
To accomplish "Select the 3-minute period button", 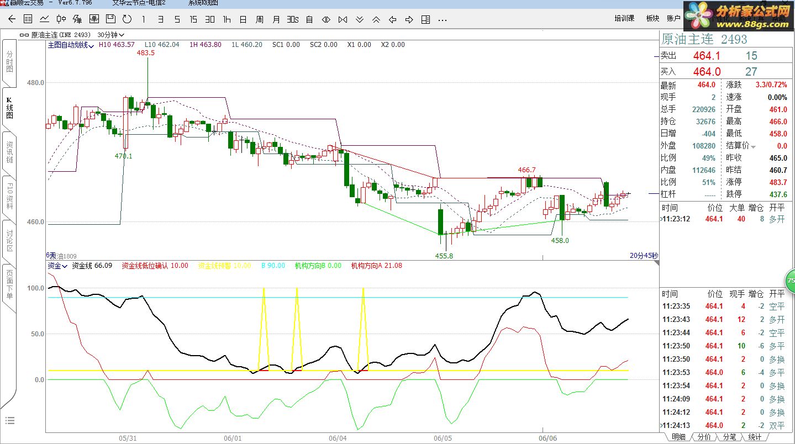I will click(x=160, y=19).
